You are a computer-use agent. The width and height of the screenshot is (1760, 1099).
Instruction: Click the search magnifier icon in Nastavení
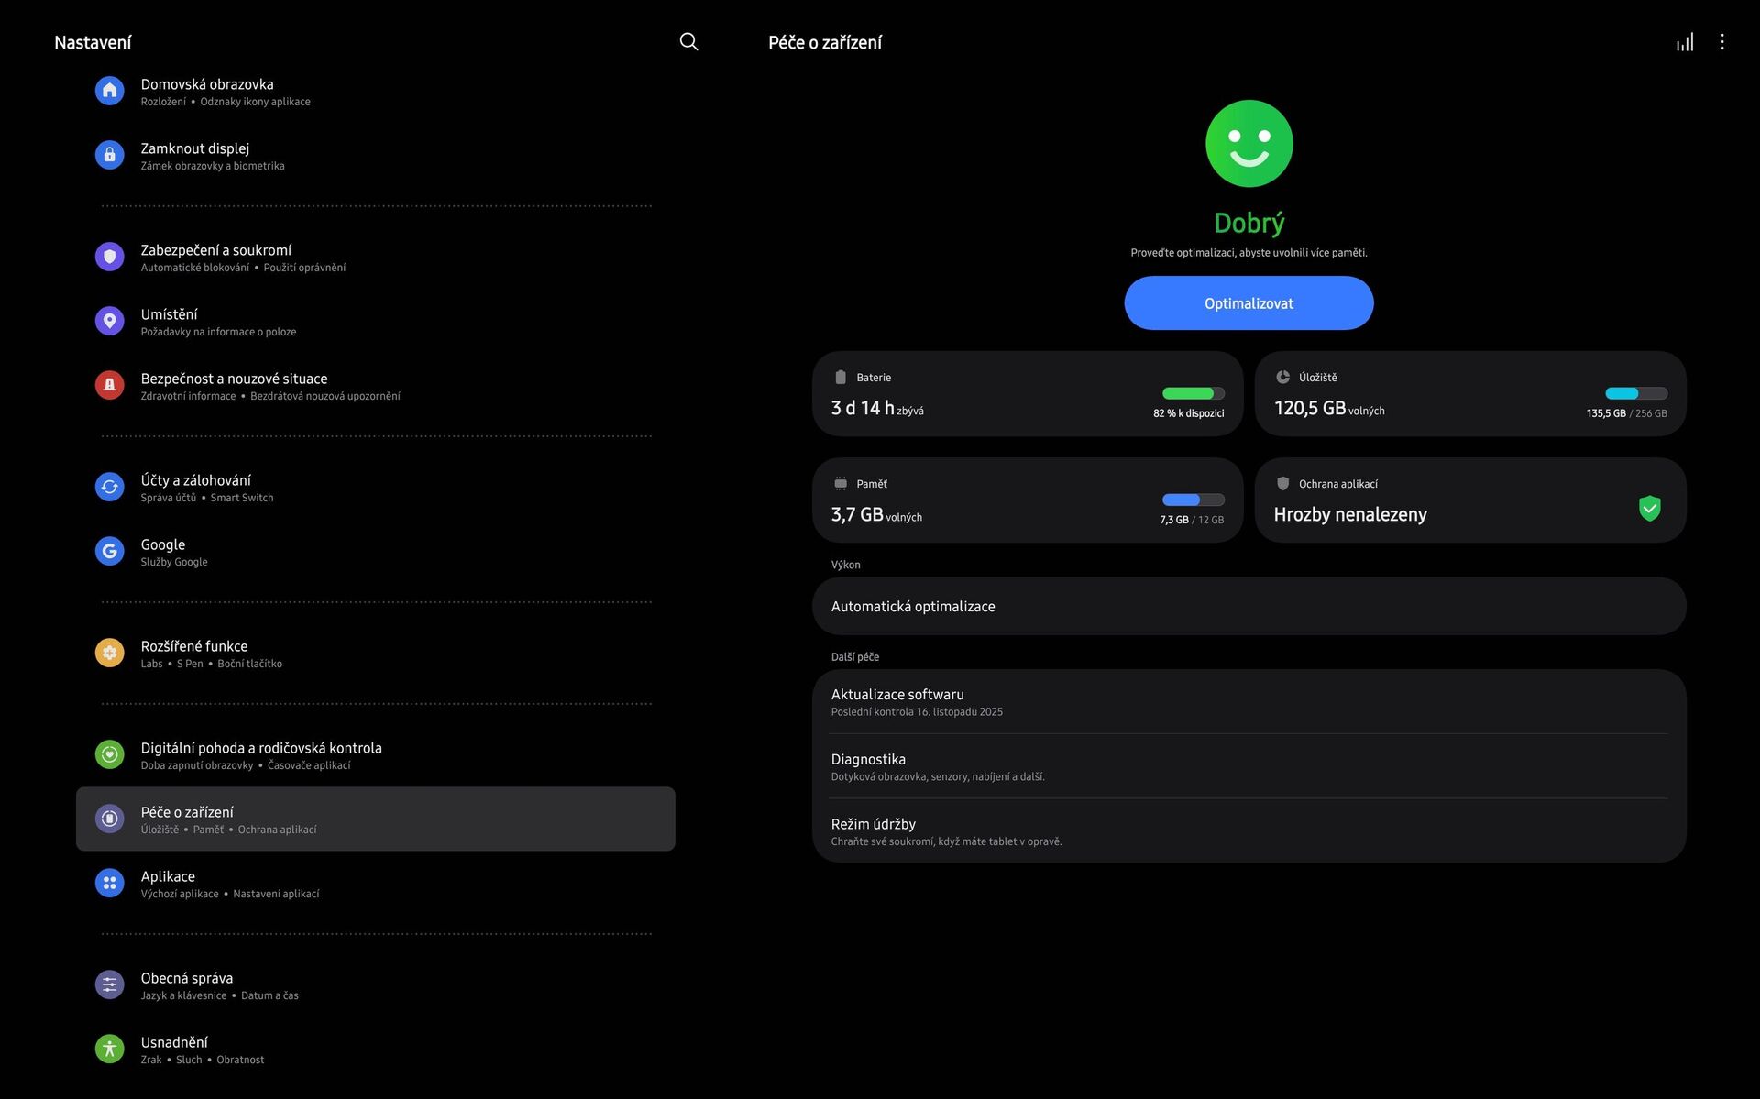pos(688,42)
